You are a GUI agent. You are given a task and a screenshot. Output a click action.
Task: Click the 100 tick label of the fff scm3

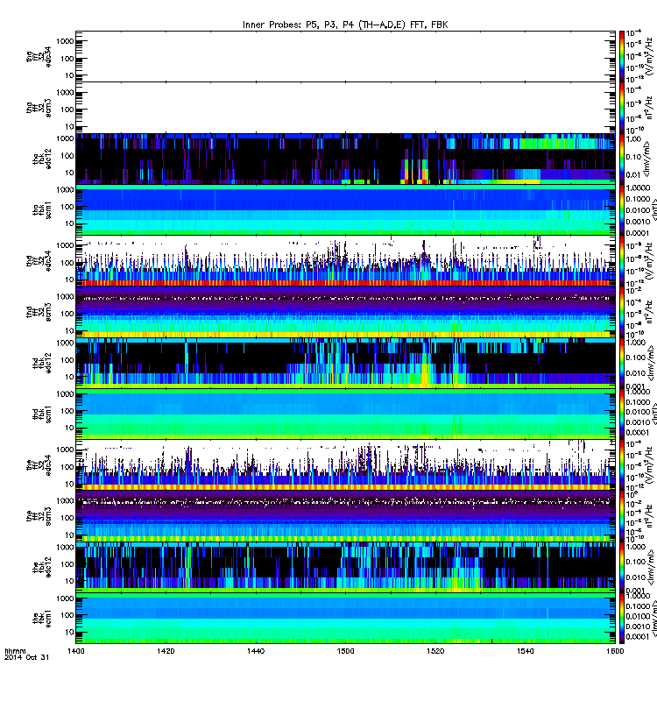(67, 518)
